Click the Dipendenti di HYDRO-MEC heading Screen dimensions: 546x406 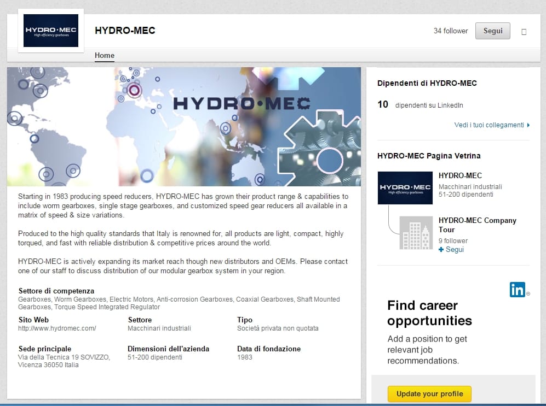427,84
